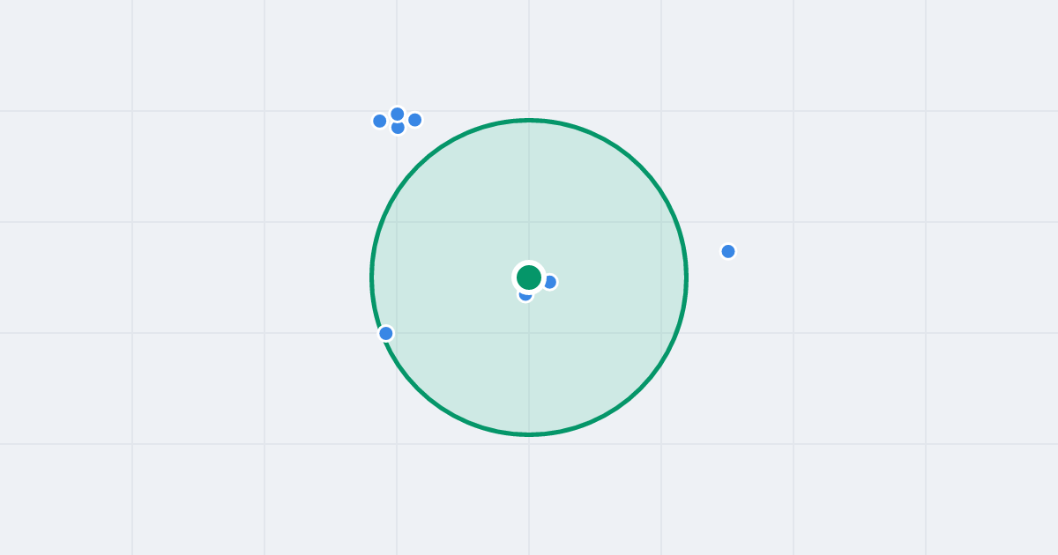Pick the blue dot partly hidden below the center marker
The image size is (1058, 555).
(525, 296)
